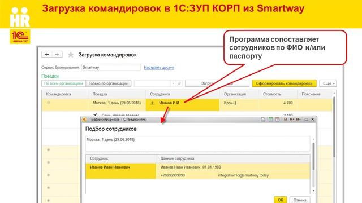Click the trip description box in the dialog
Screen dimensions: 362x203
click(197, 144)
